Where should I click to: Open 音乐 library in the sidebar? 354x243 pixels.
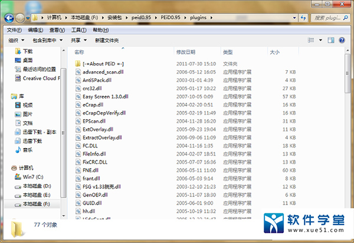(24, 150)
